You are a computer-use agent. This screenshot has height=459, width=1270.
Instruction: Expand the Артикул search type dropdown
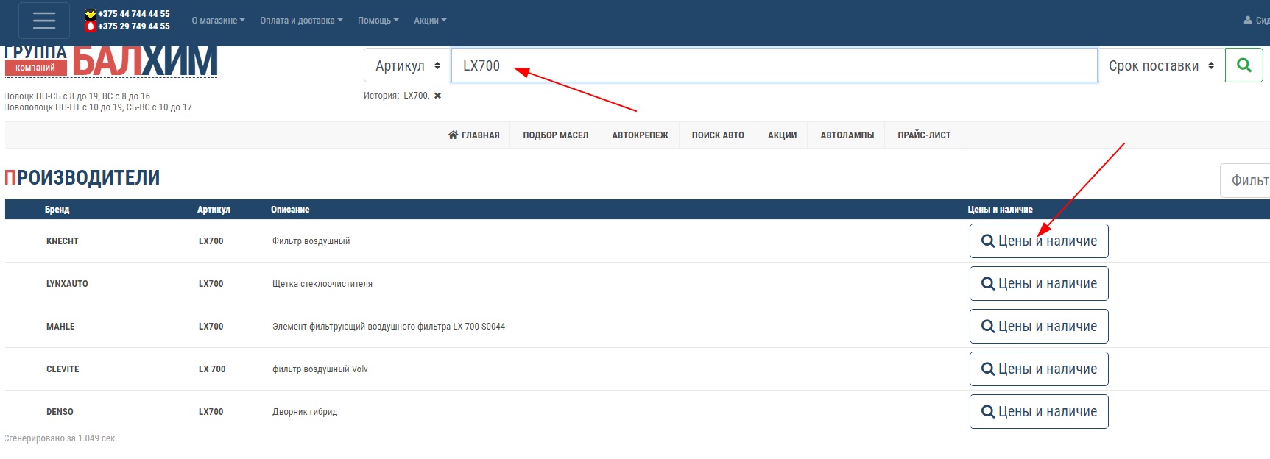pos(407,65)
